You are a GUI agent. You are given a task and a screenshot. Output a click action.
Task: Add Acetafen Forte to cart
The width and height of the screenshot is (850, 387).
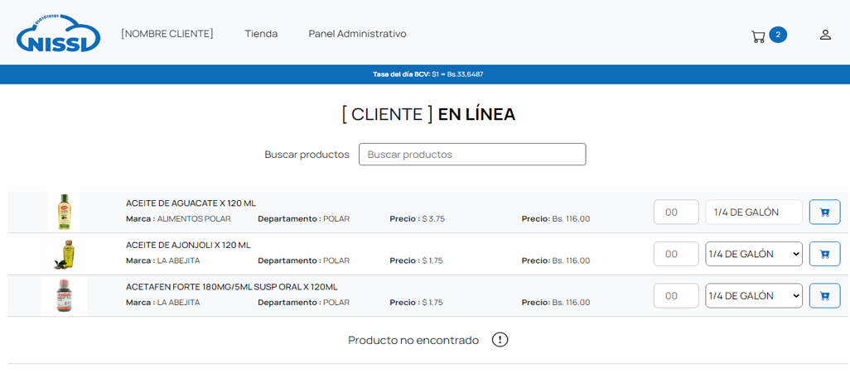tap(824, 296)
